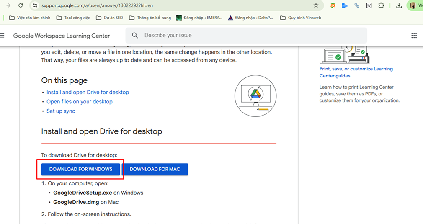Open the 'Đăng nhập ‹ EMERA...' bookmark
This screenshot has height=224, width=423.
[199, 18]
